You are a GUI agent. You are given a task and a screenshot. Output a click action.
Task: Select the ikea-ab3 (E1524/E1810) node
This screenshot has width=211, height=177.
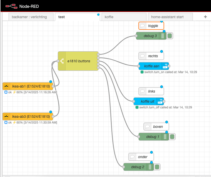pyautogui.click(x=28, y=117)
